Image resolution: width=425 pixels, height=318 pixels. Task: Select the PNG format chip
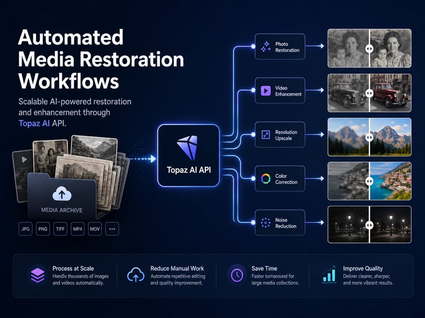(43, 229)
